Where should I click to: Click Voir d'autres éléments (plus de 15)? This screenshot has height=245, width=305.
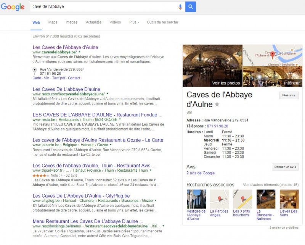tap(271, 185)
